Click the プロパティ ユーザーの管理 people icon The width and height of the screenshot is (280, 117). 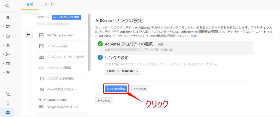tap(41, 57)
